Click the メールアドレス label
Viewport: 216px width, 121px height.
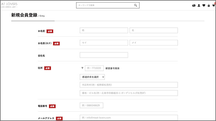pyautogui.click(x=46, y=118)
